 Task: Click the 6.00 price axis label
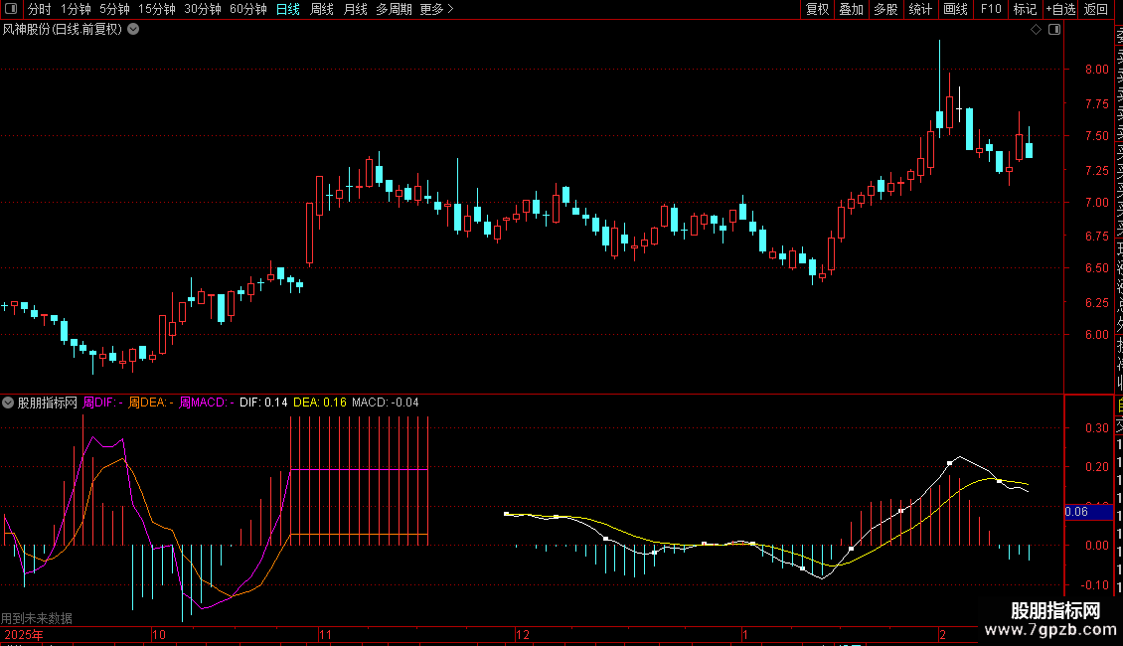tap(1096, 335)
